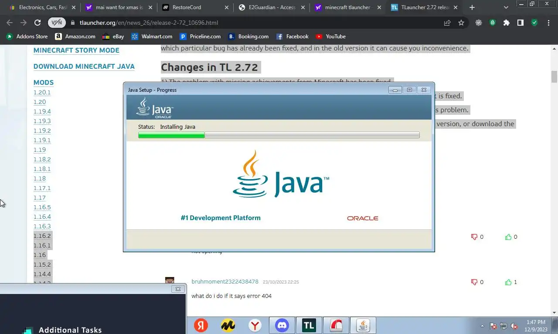
Task: Open the Extensions puzzle piece menu
Action: pyautogui.click(x=507, y=23)
